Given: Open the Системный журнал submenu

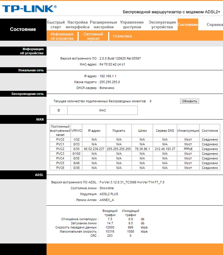Looking at the screenshot, I should pos(93,36).
